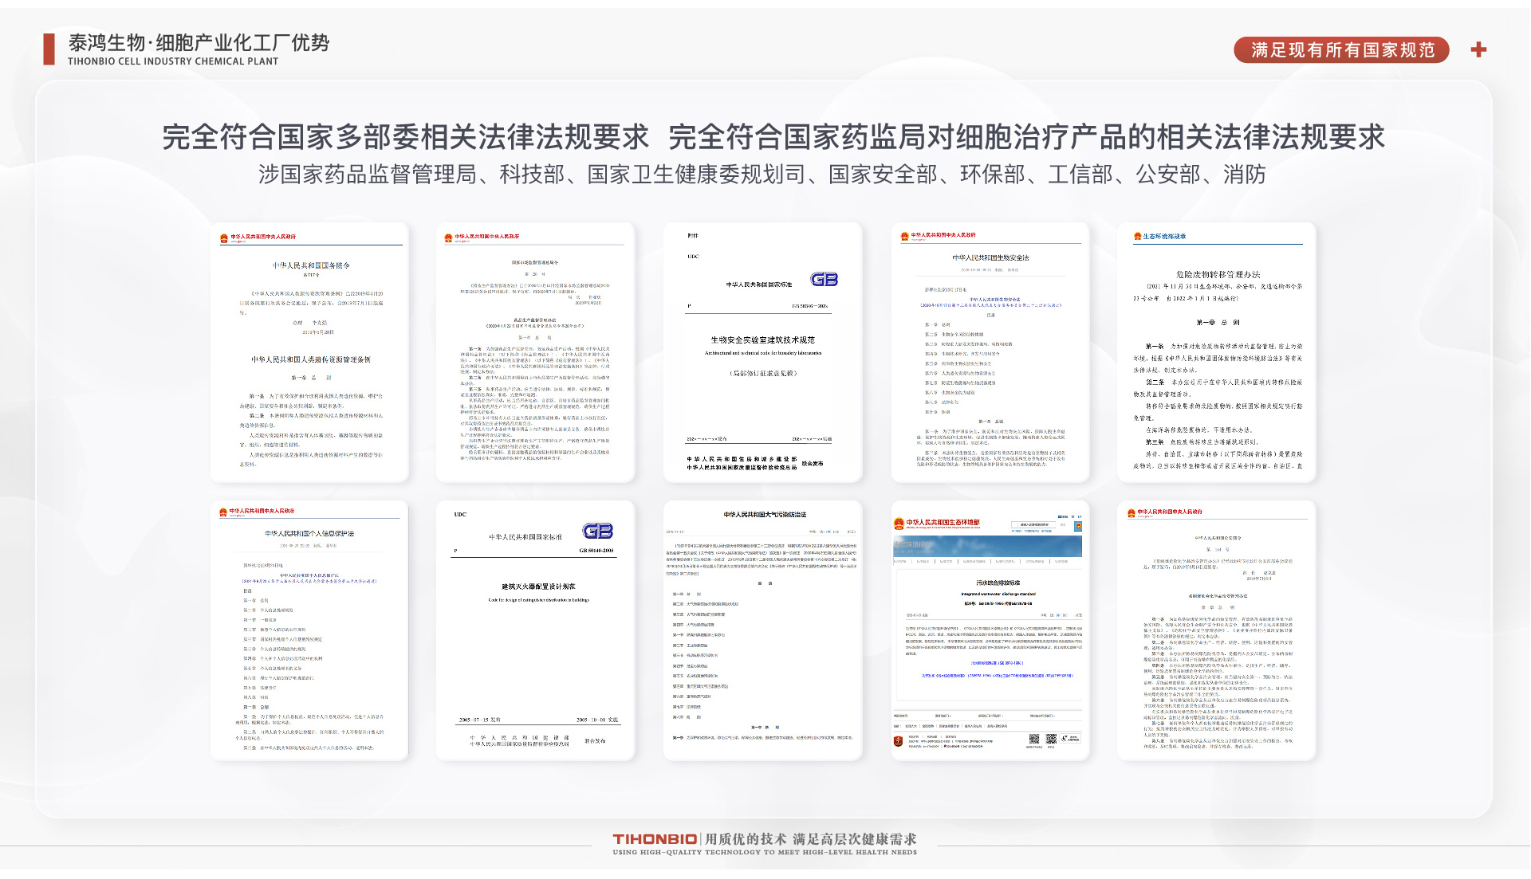
Task: Open the 中华人民共和国生物安全法 document thumbnail
Action: pos(990,351)
